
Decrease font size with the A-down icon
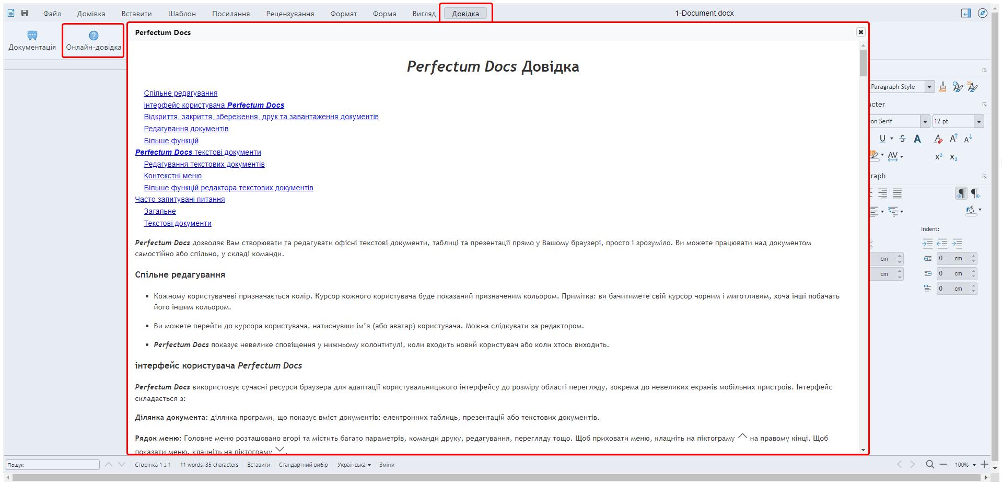pos(968,139)
